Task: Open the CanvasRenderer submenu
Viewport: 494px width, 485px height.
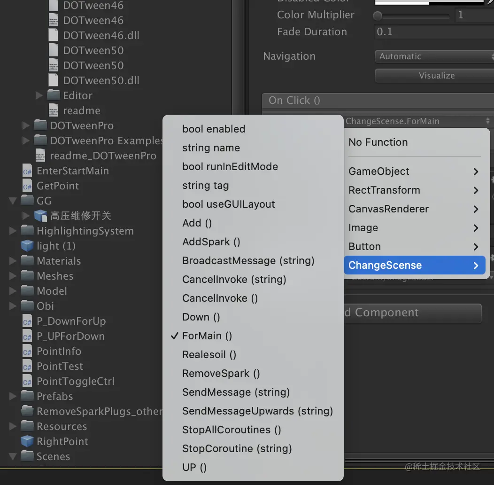Action: (x=414, y=209)
